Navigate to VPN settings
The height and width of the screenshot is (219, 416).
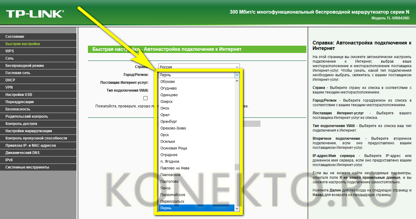point(38,87)
